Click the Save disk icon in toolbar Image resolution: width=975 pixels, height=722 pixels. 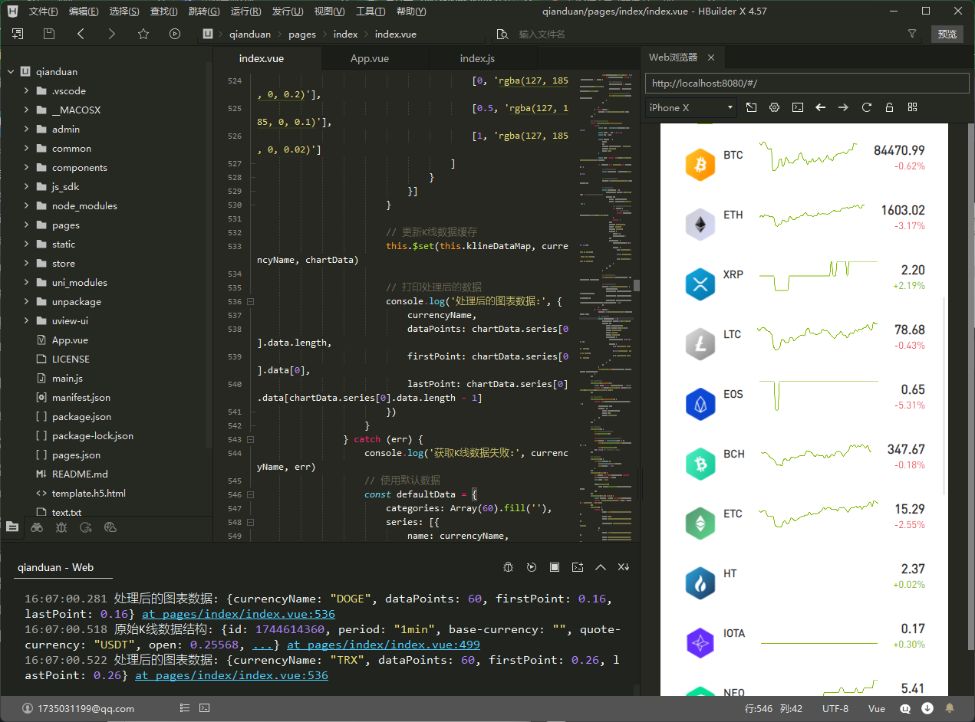tap(49, 34)
